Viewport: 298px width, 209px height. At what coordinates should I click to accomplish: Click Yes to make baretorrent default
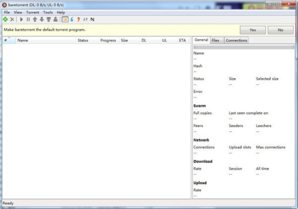click(252, 30)
